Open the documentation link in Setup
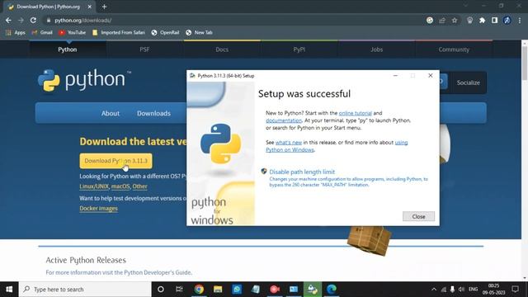The image size is (528, 297). [284, 120]
